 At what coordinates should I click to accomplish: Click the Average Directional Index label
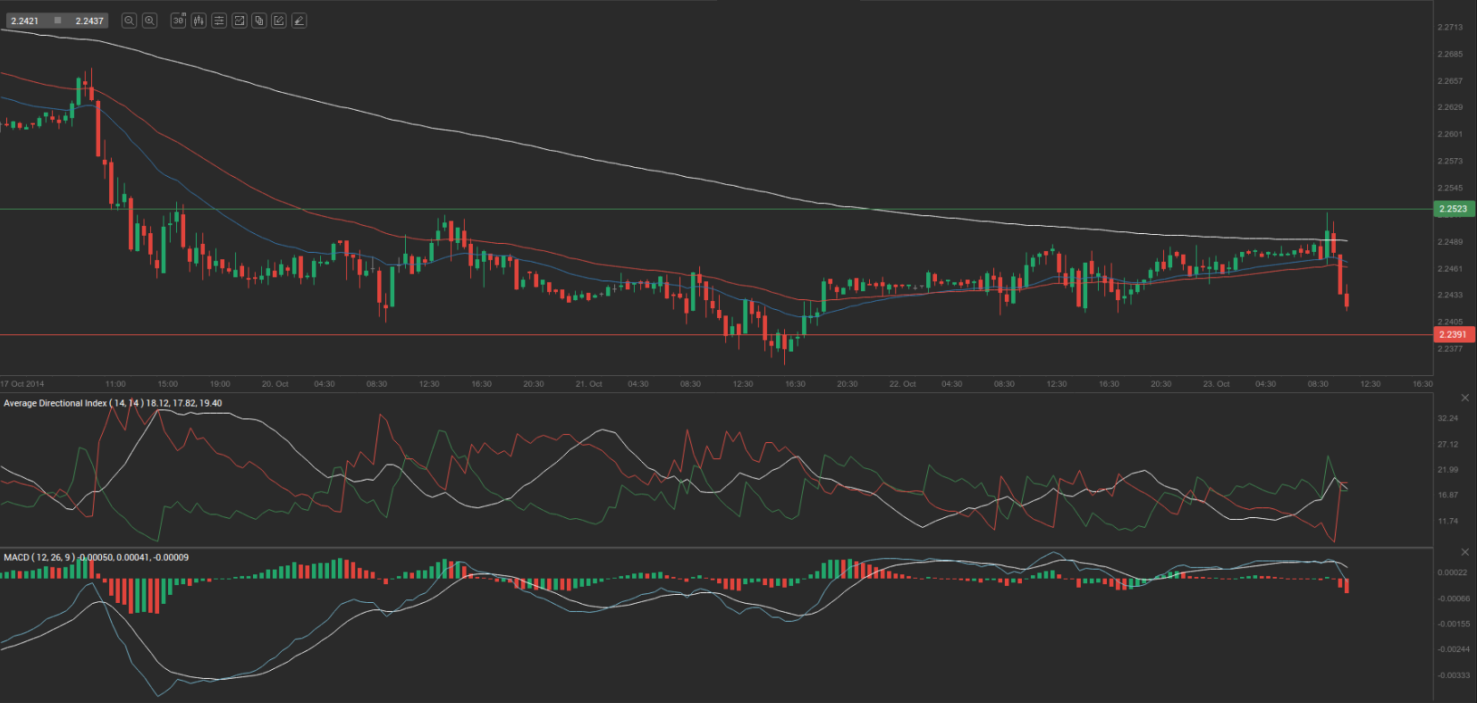coord(55,404)
